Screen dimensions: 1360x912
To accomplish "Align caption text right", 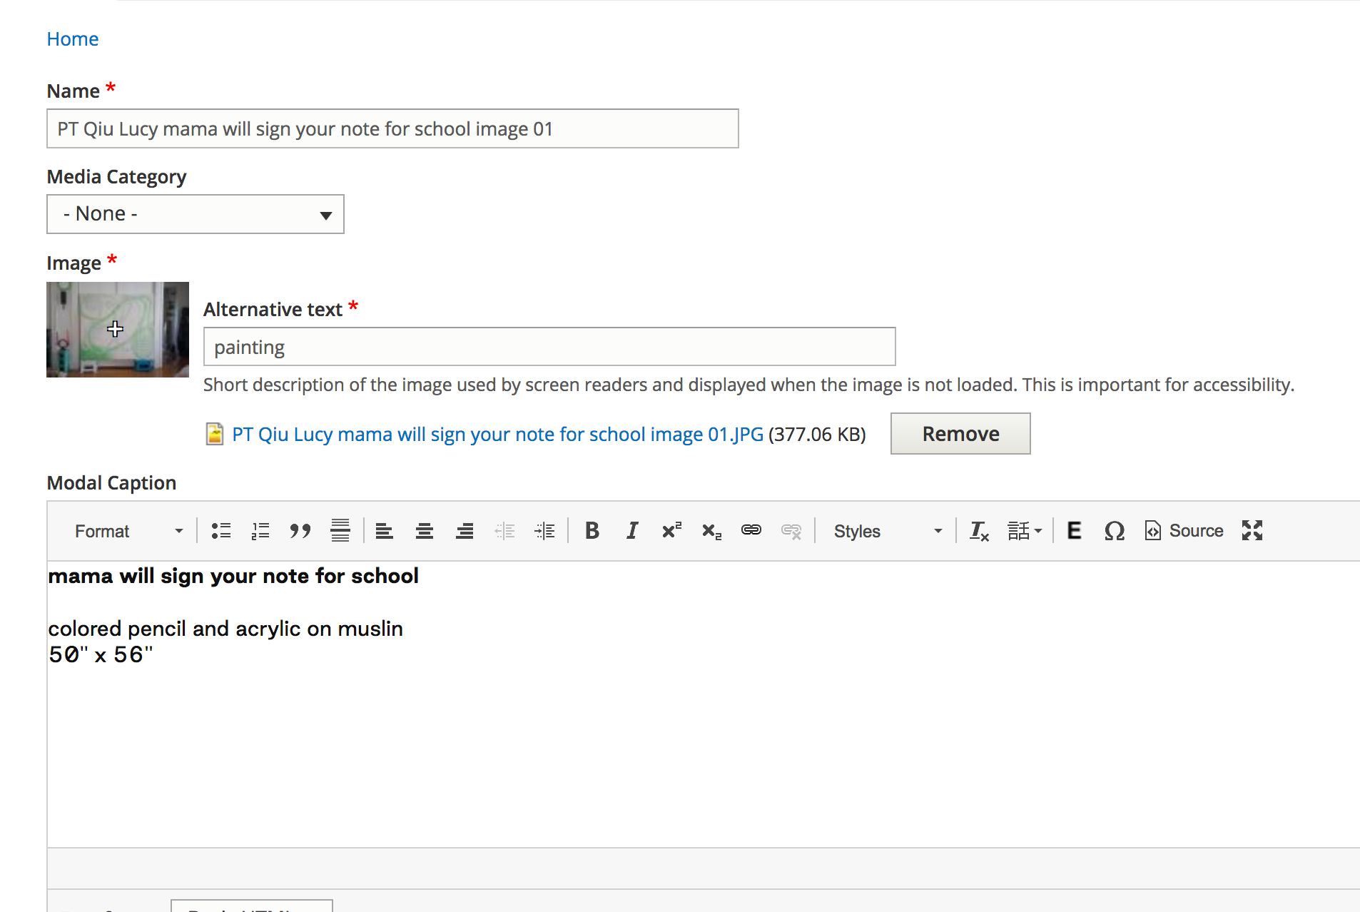I will (465, 531).
